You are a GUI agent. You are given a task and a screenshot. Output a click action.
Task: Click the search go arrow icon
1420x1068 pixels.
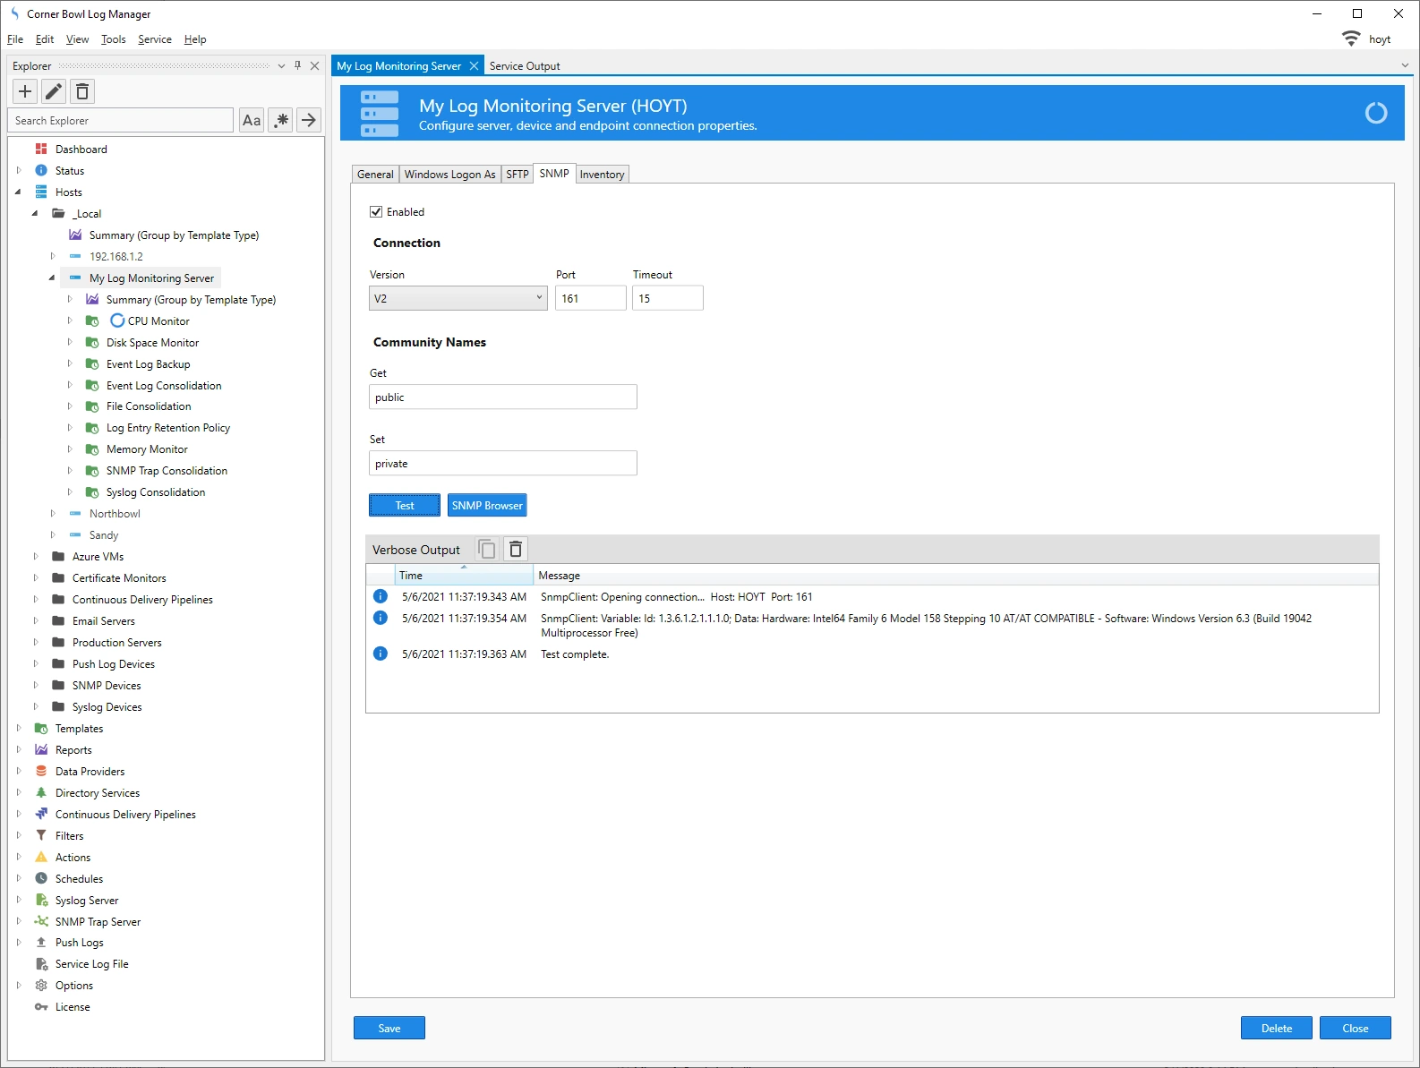[x=309, y=121]
